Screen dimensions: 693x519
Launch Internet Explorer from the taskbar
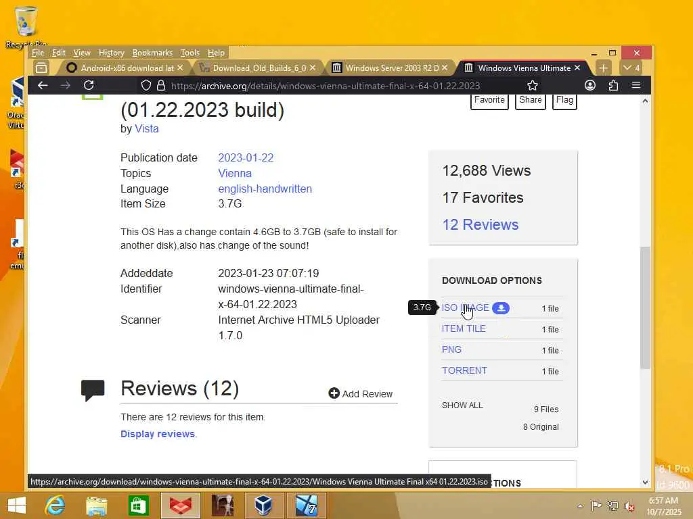(x=55, y=505)
